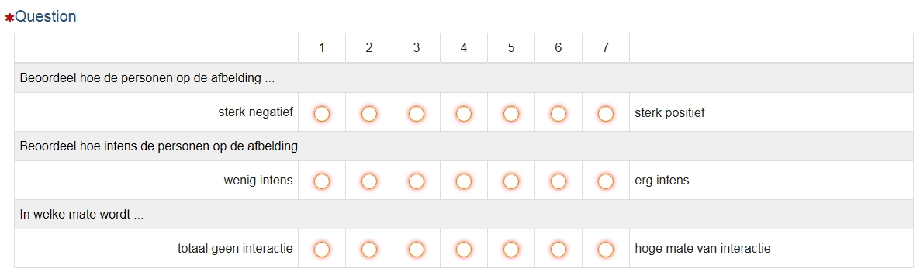Select rating 1 for wenig intens
This screenshot has width=920, height=279.
coord(321,181)
